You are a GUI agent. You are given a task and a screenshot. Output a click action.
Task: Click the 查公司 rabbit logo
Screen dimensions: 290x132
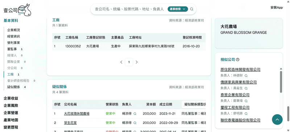pyautogui.click(x=17, y=10)
